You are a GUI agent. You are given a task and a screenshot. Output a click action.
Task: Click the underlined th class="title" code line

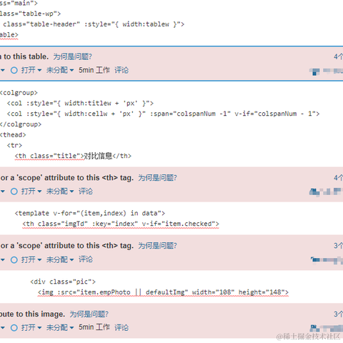tap(73, 156)
